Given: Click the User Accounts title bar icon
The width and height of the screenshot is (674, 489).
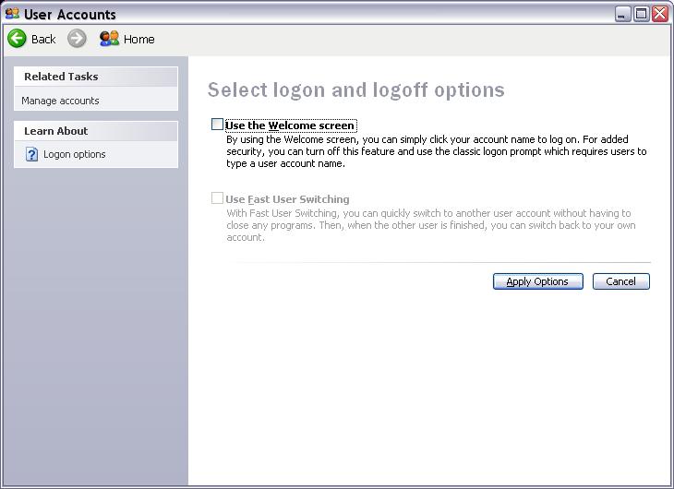Looking at the screenshot, I should [13, 14].
